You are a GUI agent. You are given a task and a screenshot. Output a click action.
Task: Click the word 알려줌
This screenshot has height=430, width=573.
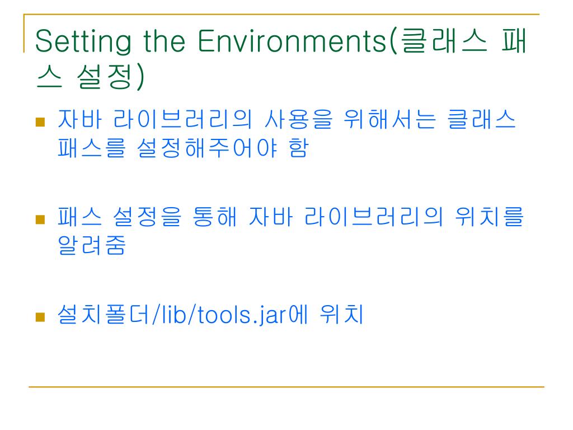click(x=92, y=245)
